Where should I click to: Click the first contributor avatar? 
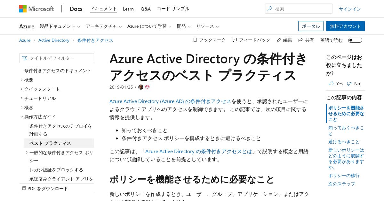pos(141,87)
